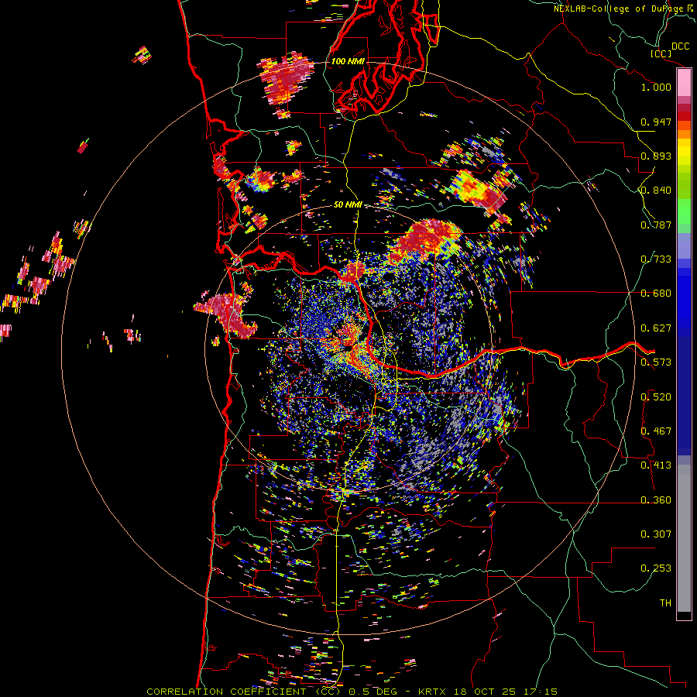Click the 0.360 color scale value
This screenshot has width=697, height=697.
656,500
